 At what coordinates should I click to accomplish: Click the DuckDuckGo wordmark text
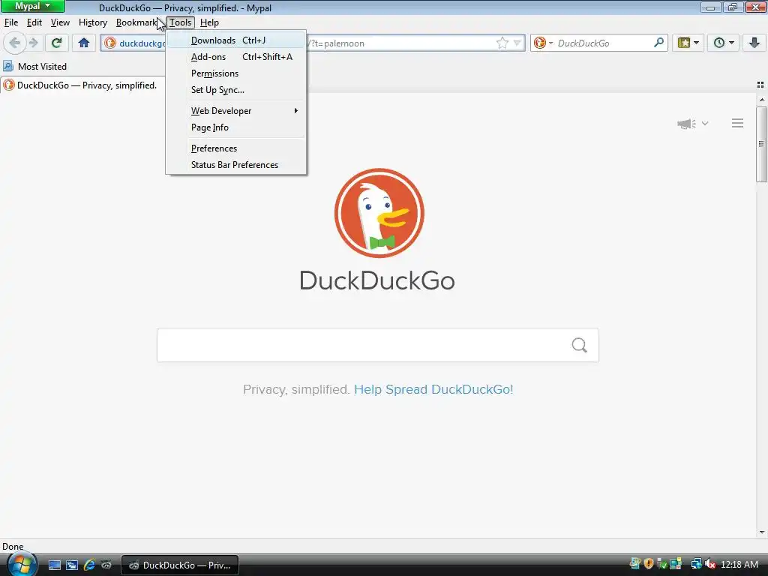pyautogui.click(x=377, y=280)
